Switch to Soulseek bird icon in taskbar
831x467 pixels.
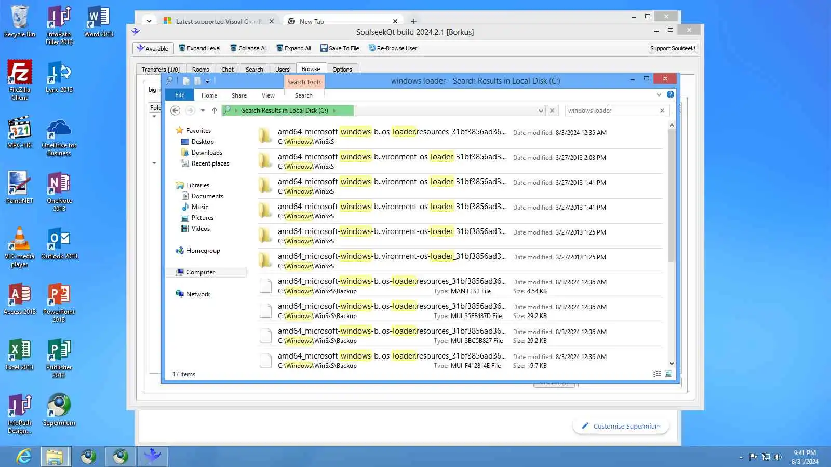tap(152, 457)
